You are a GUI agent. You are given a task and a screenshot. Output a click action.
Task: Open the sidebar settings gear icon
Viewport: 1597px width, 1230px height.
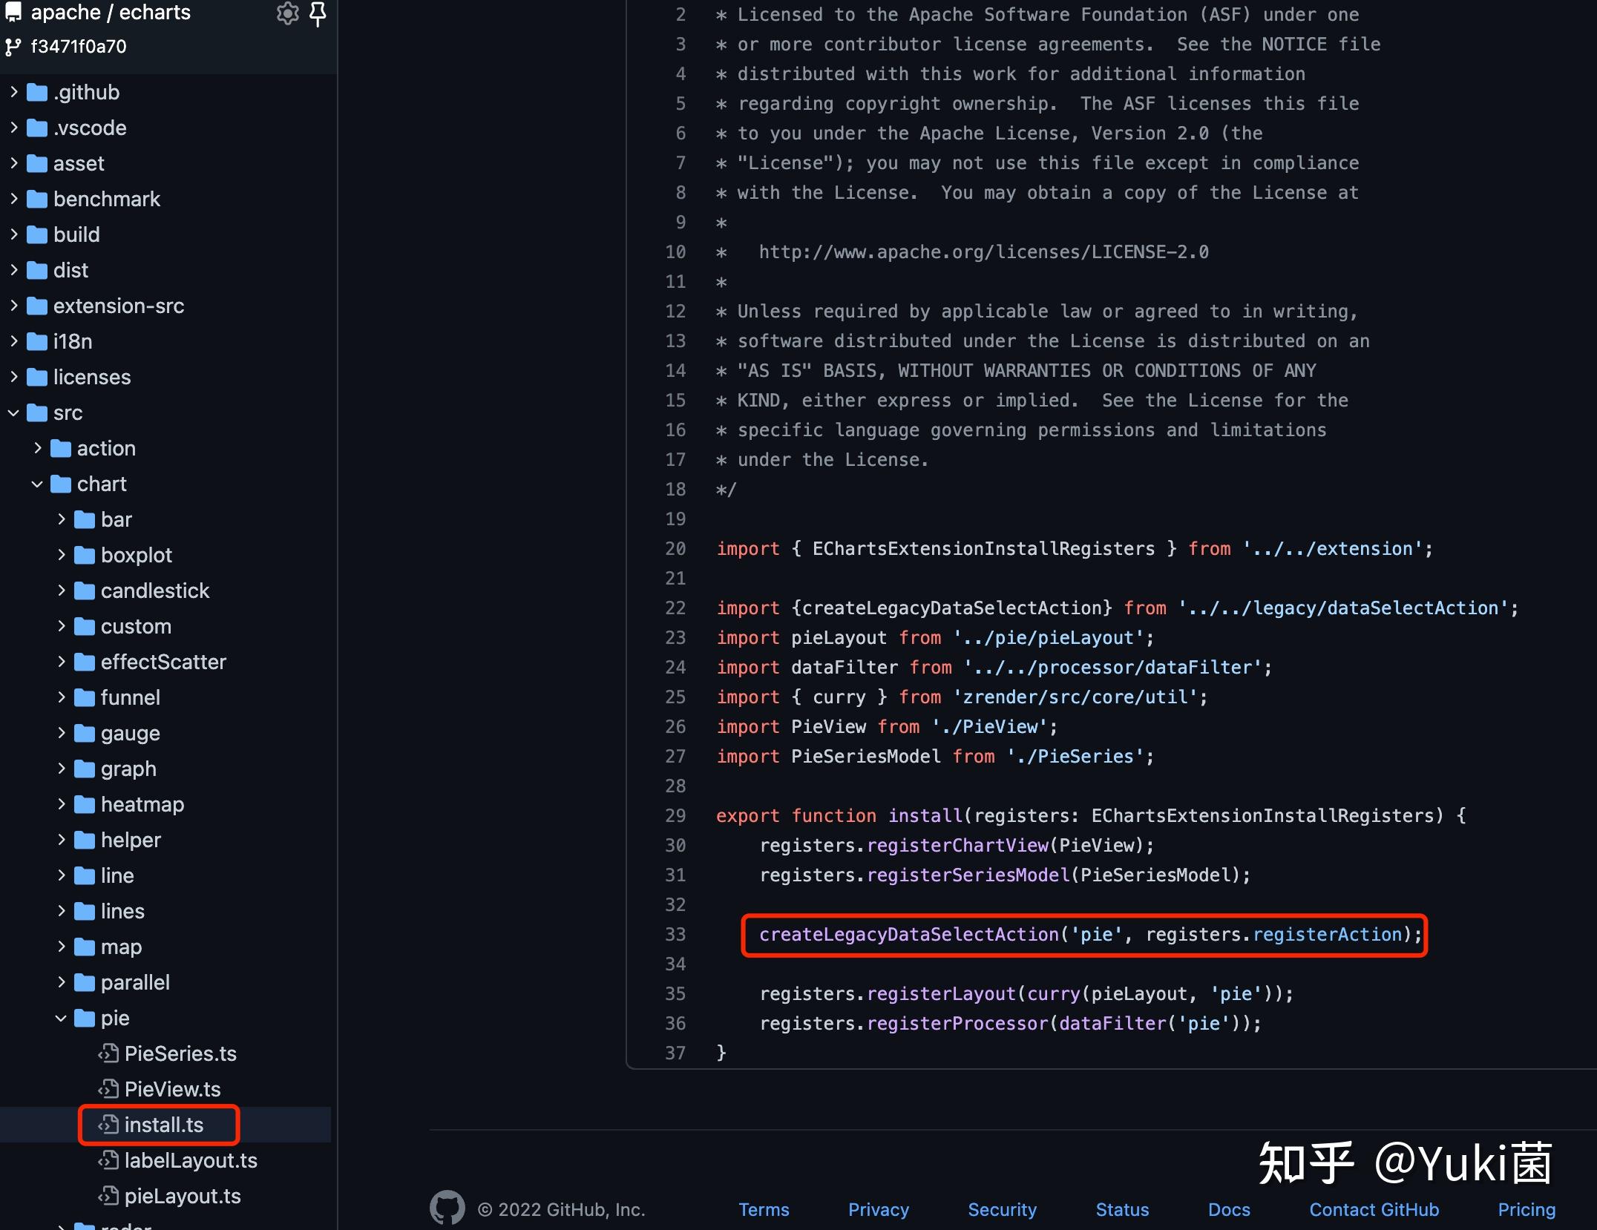287,13
